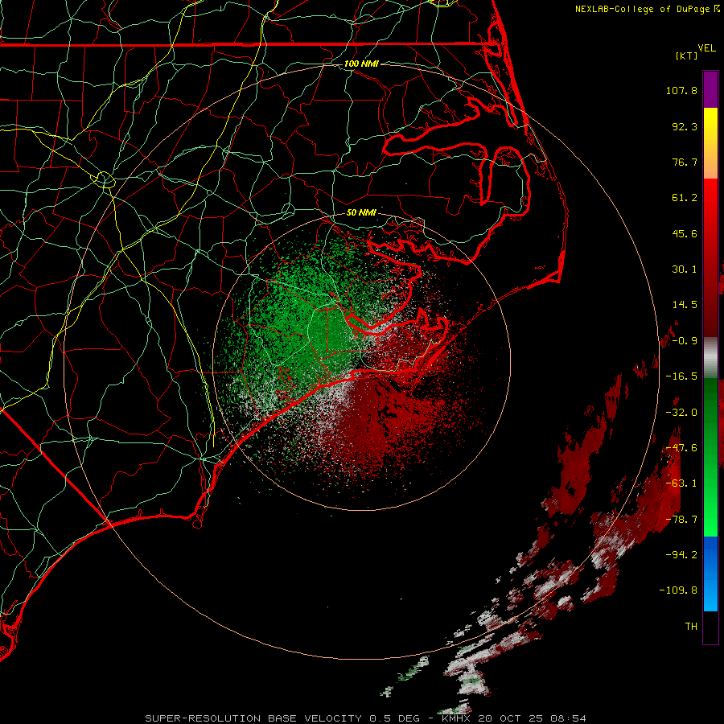Screen dimensions: 724x724
Task: Select the -109.8 velocity scale value
Action: pyautogui.click(x=678, y=590)
